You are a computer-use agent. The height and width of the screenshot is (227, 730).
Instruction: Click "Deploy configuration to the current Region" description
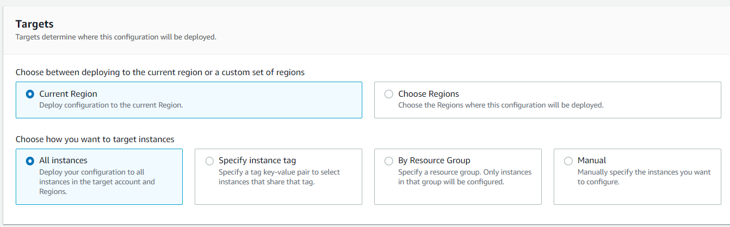(x=111, y=105)
